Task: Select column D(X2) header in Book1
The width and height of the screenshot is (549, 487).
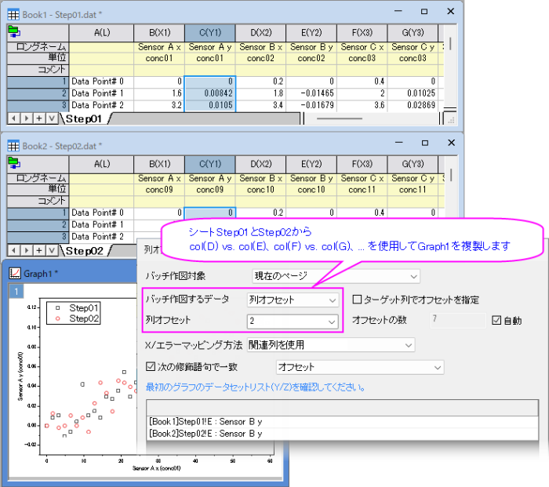Action: click(261, 33)
